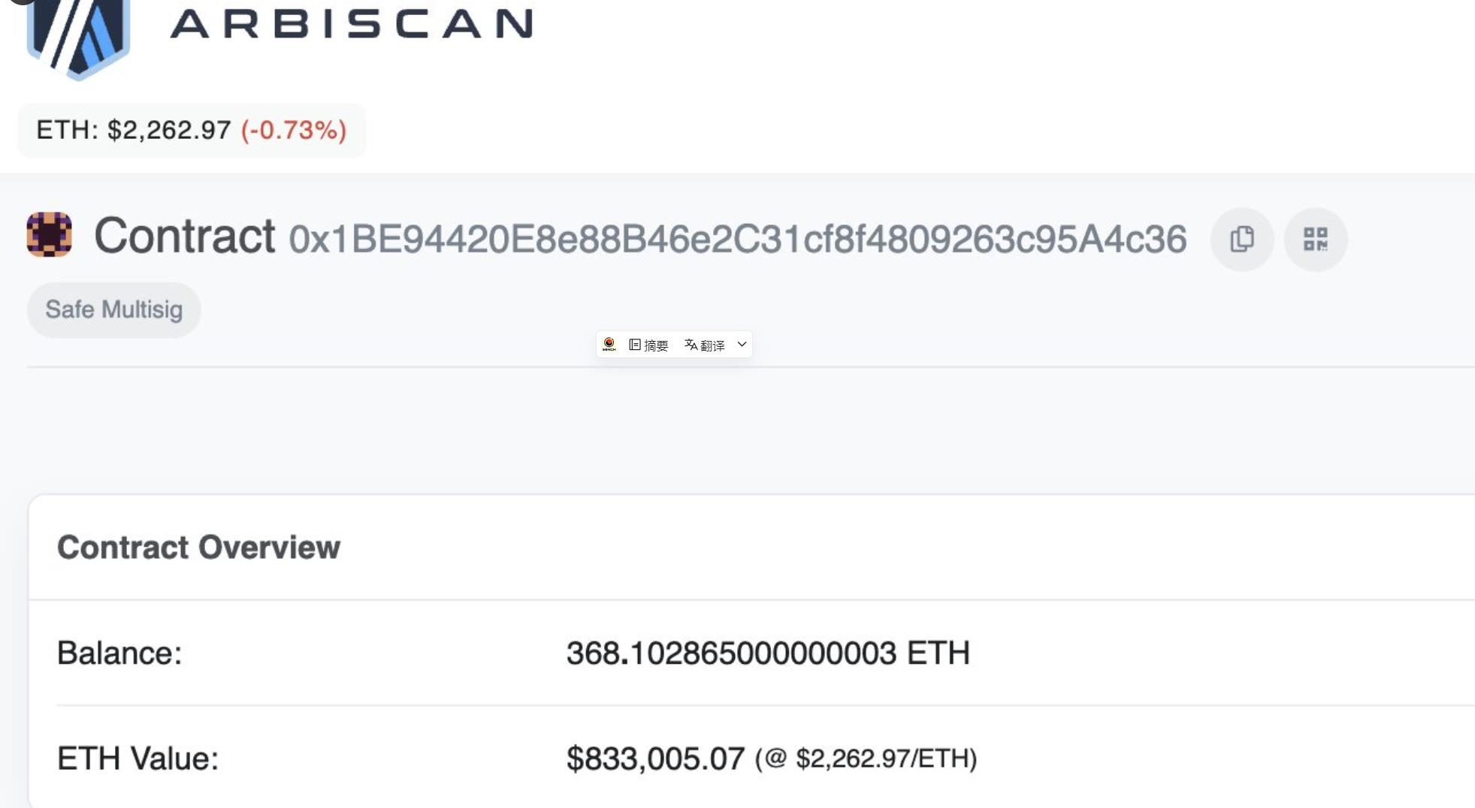
Task: Click the ETH Value label
Action: click(138, 758)
